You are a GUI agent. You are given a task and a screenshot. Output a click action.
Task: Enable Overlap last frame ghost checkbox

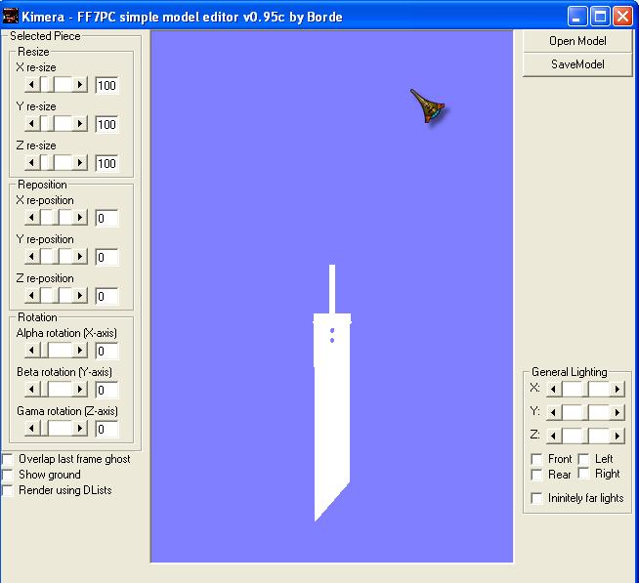pyautogui.click(x=8, y=459)
